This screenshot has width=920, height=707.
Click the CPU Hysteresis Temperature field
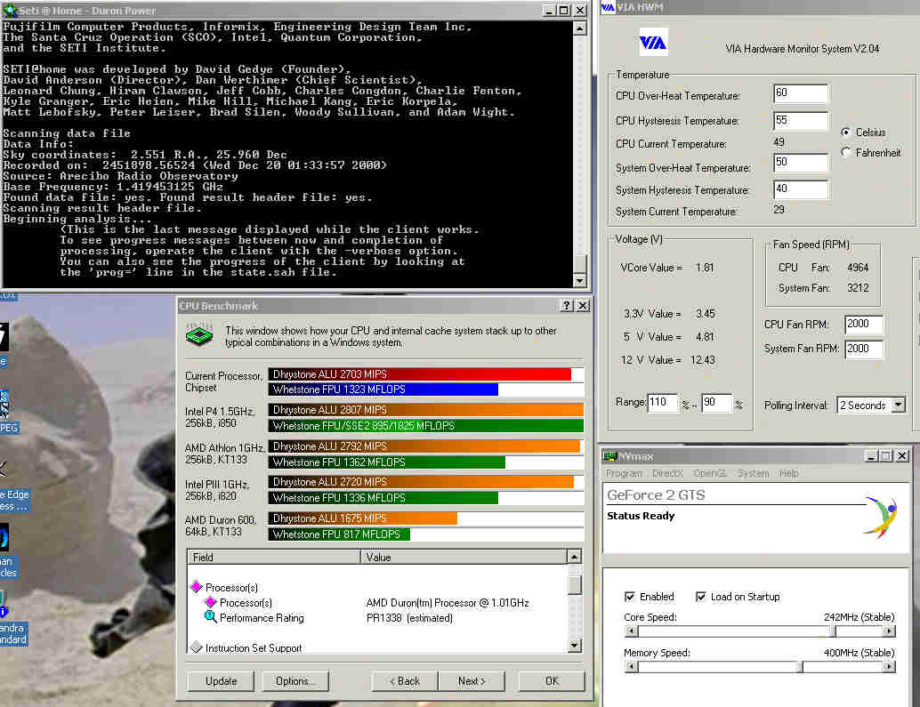[800, 120]
